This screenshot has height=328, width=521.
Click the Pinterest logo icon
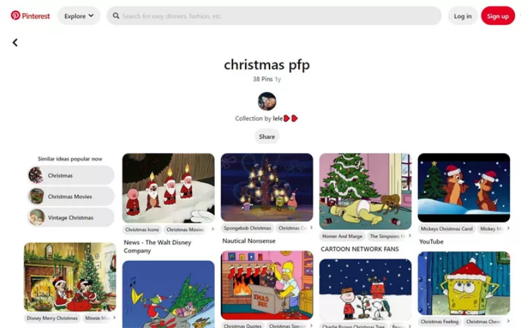tap(15, 15)
